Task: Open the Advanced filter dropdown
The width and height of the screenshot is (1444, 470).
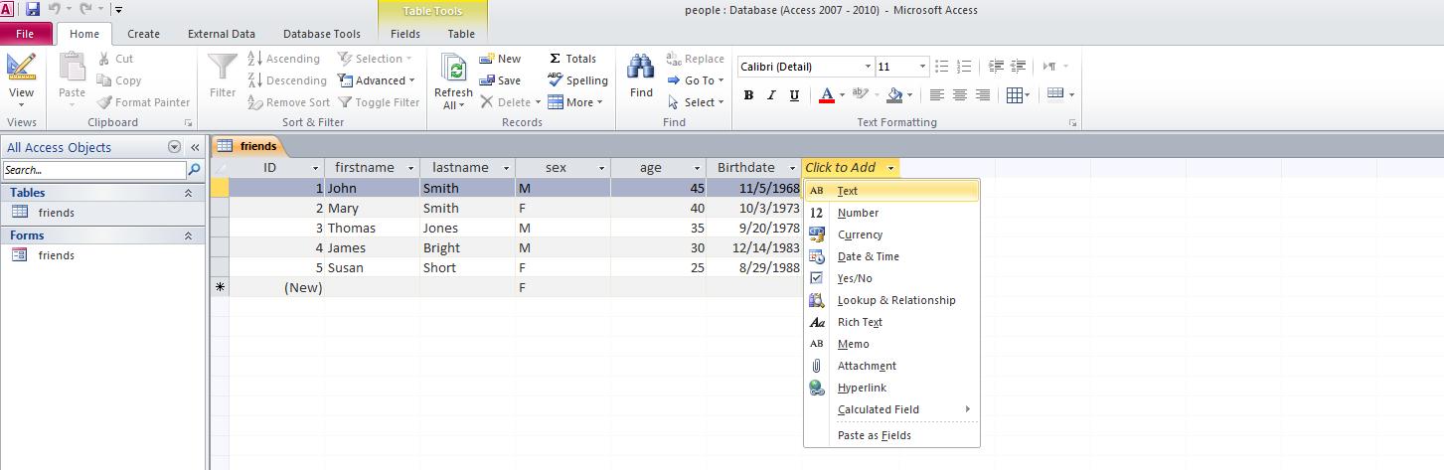Action: click(376, 80)
